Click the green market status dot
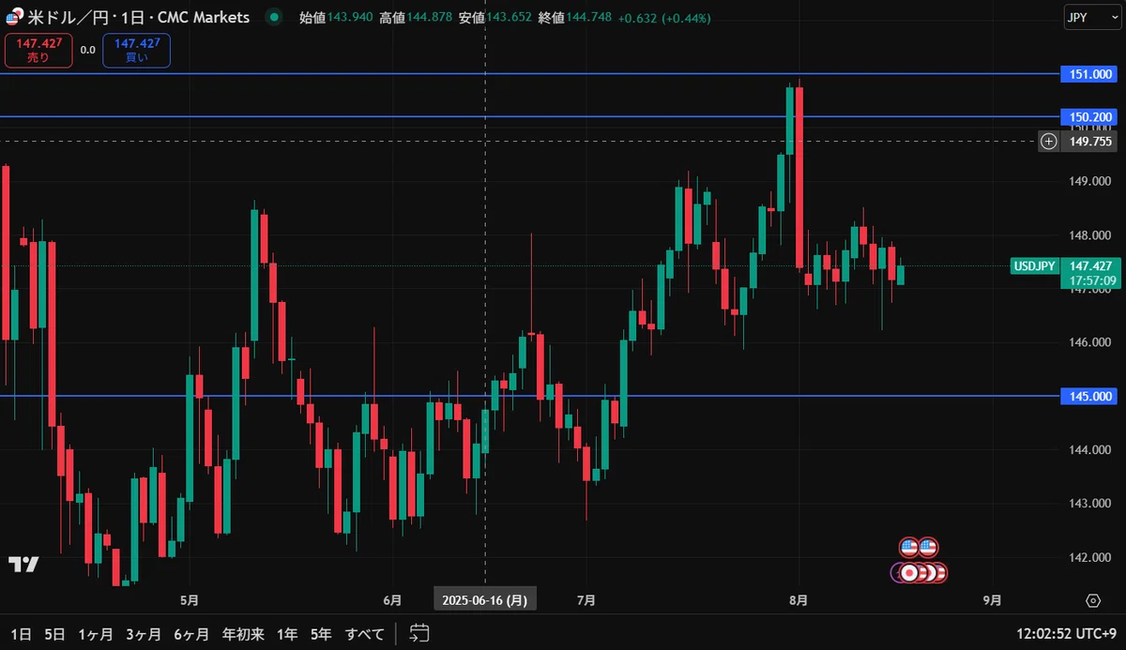1126x650 pixels. 273,17
